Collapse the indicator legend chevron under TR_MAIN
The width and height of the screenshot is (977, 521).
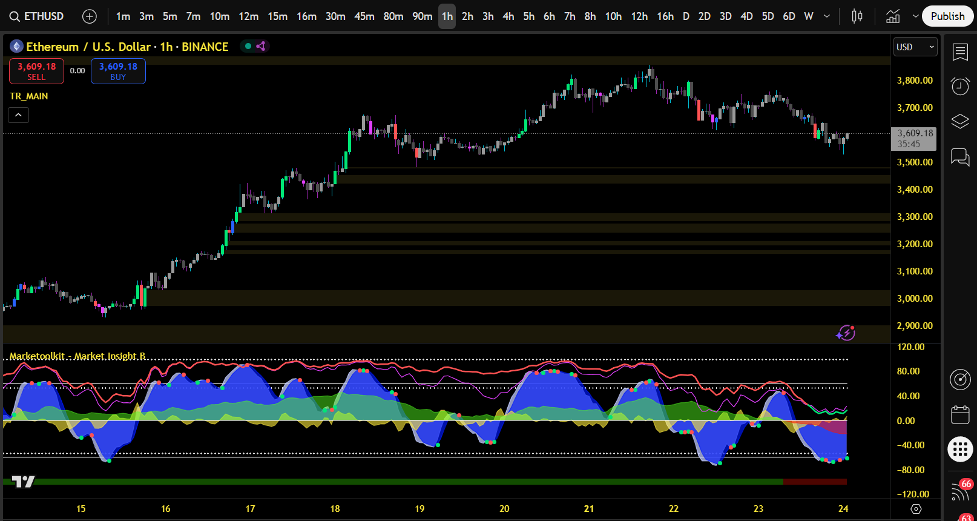pos(18,114)
